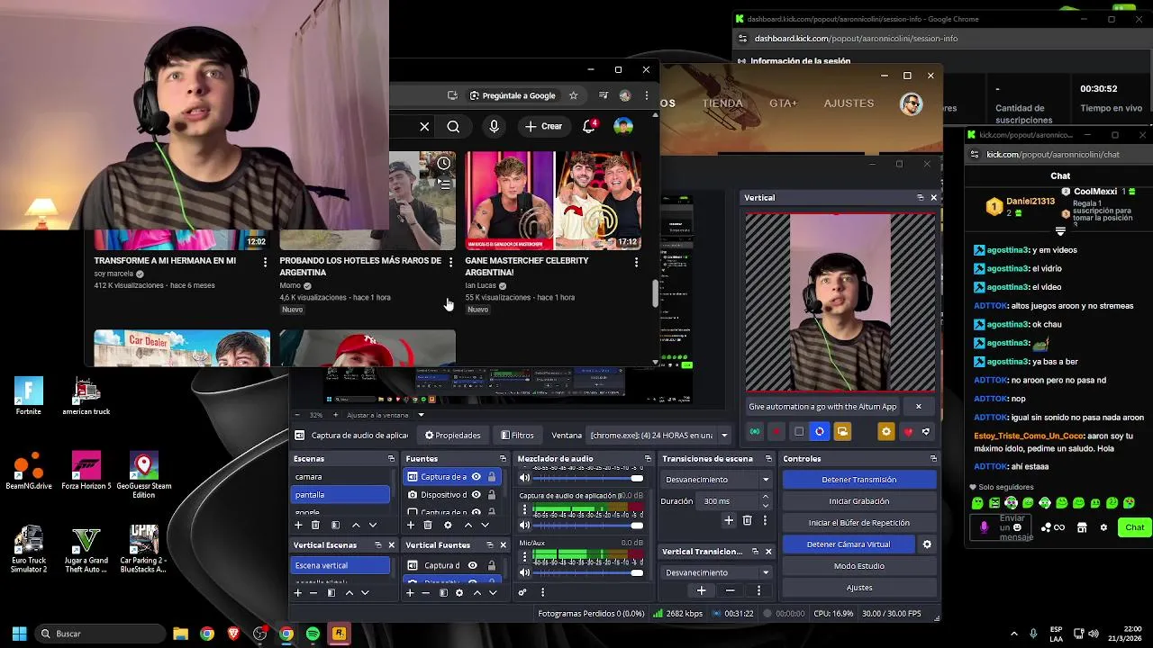Image resolution: width=1153 pixels, height=648 pixels.
Task: Undock the Mezclador de audio panel
Action: [648, 459]
